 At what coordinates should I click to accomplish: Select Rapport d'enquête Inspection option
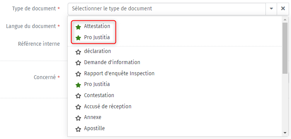click(119, 73)
